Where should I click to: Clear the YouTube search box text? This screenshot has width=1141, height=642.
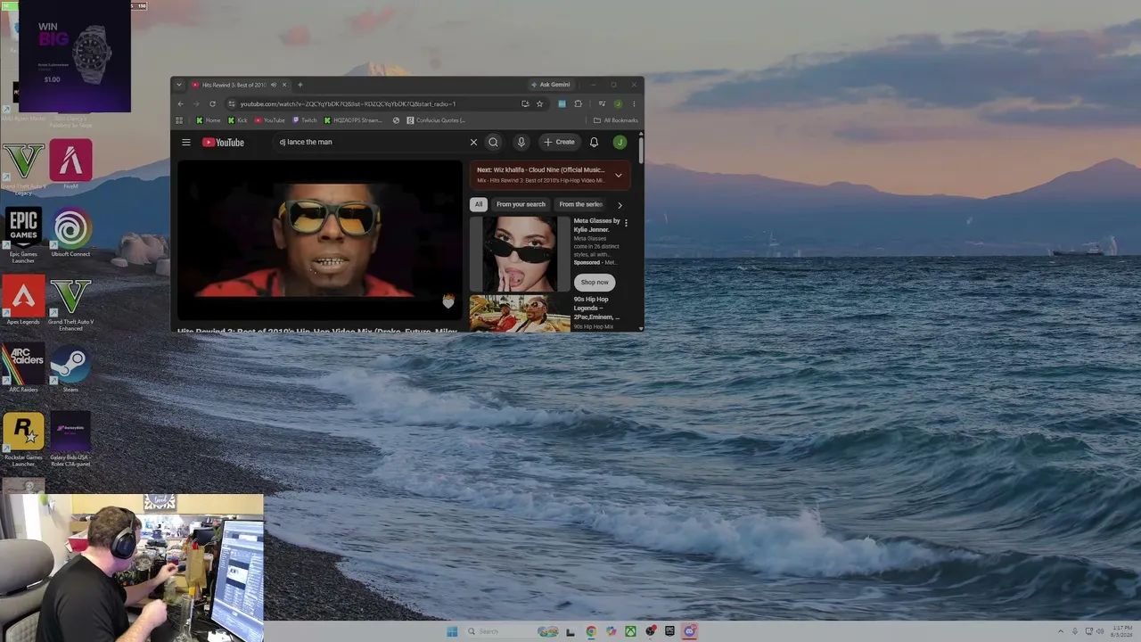point(473,142)
